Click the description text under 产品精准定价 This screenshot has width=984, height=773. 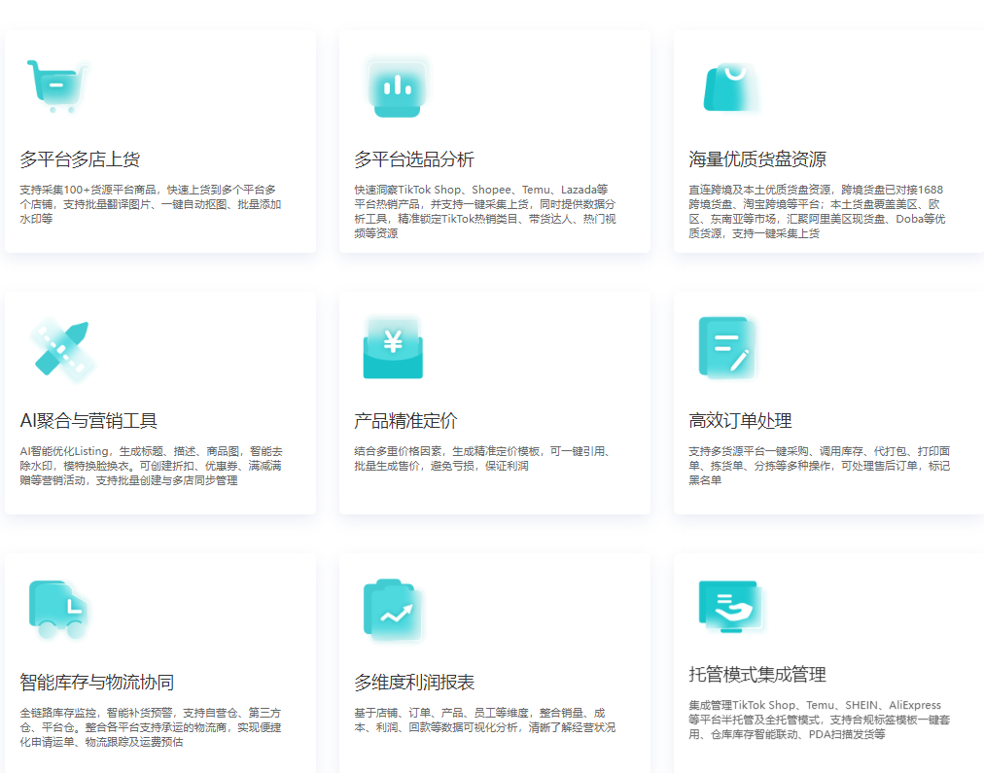482,459
